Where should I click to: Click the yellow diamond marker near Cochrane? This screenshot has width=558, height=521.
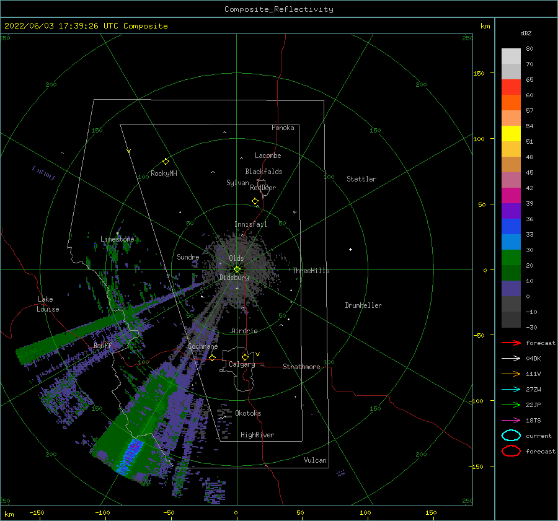click(213, 358)
